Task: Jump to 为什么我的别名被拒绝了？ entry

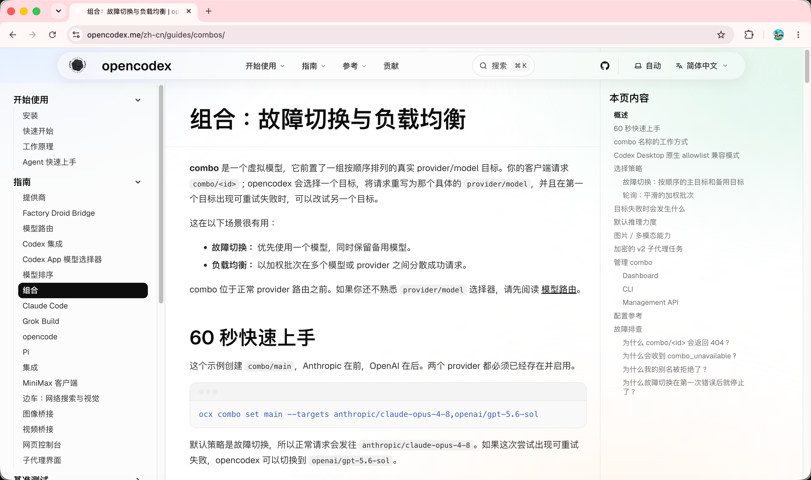Action: [665, 369]
